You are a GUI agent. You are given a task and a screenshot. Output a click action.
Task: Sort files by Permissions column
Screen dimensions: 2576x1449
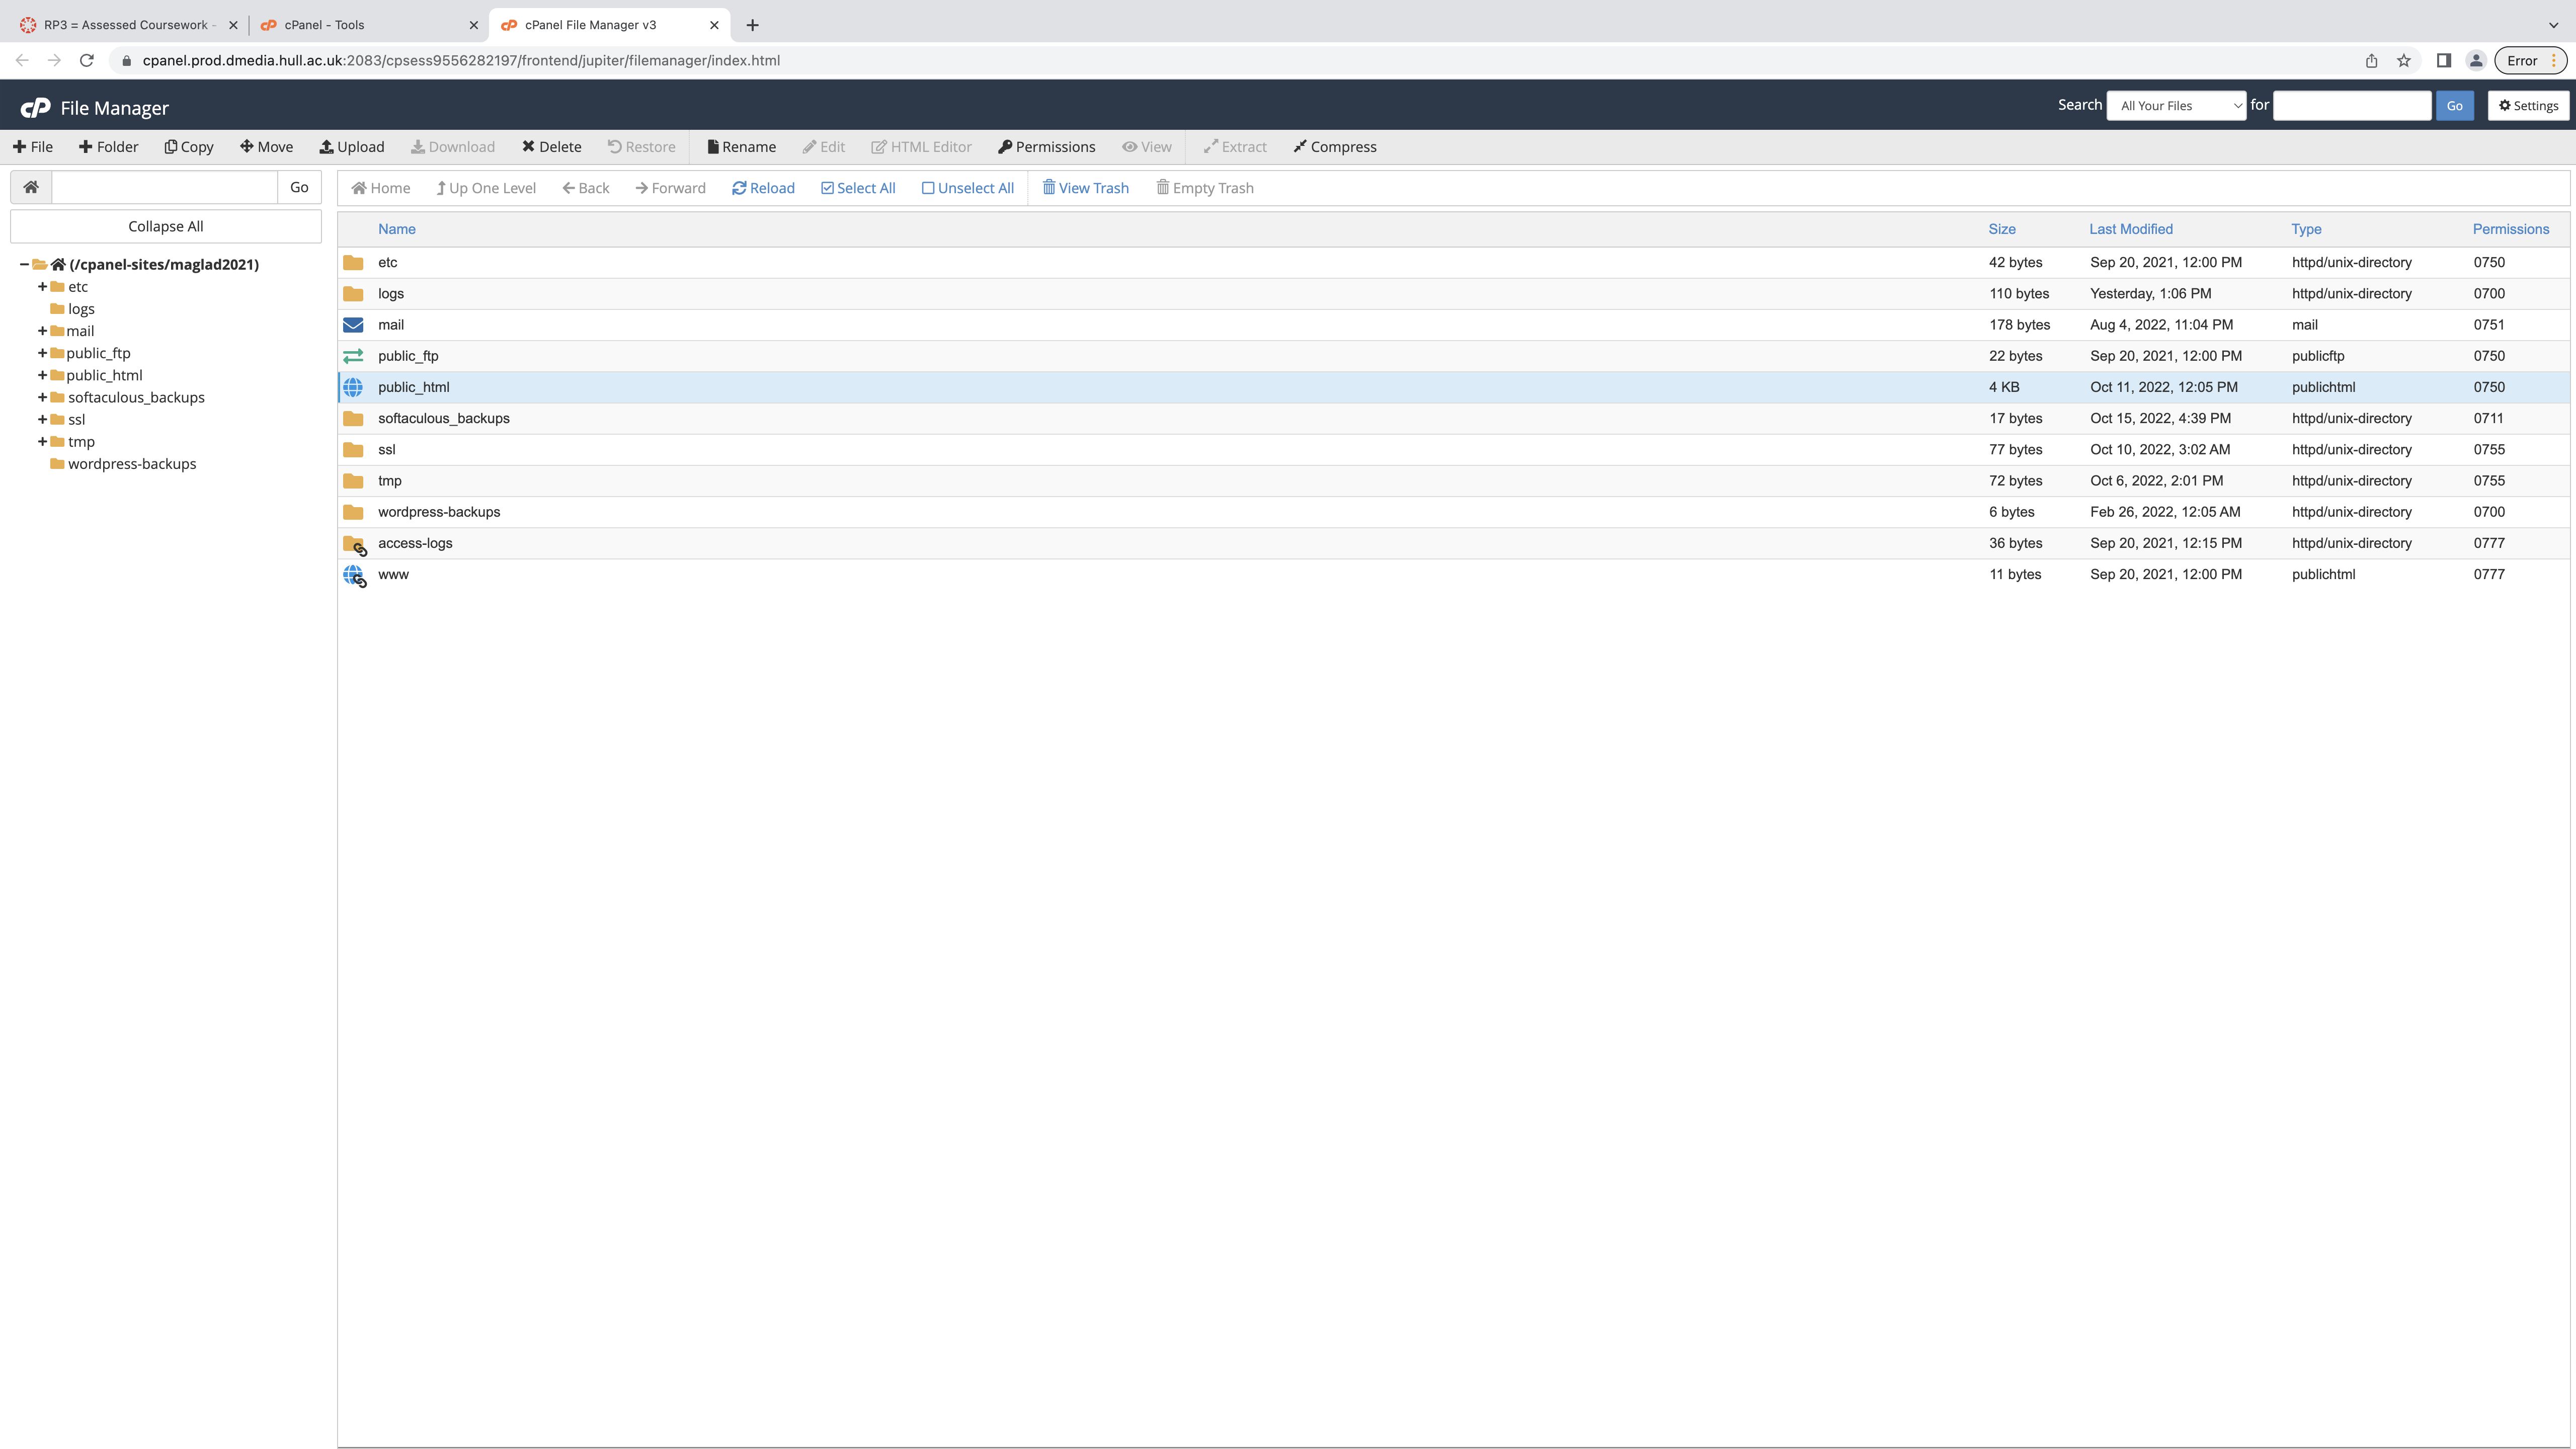tap(2510, 229)
